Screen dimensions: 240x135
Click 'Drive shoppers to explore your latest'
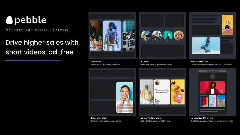(105, 64)
